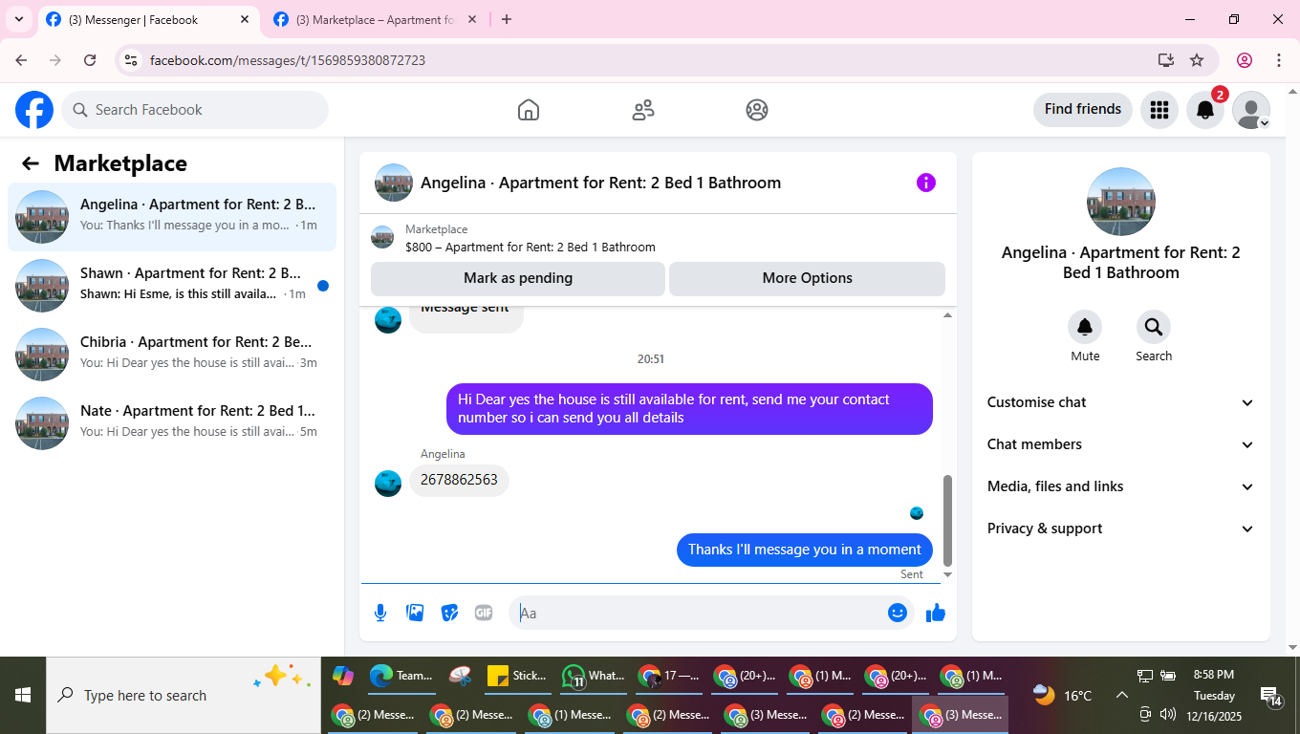1300x734 pixels.
Task: Expand Privacy & support section
Action: tap(1121, 529)
